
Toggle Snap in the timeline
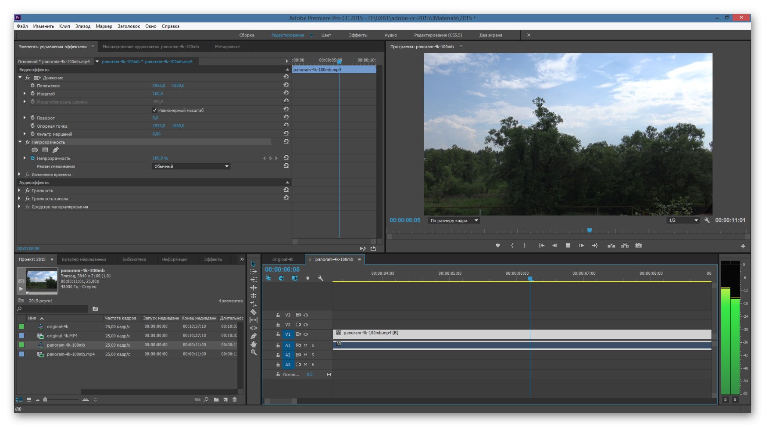(281, 278)
